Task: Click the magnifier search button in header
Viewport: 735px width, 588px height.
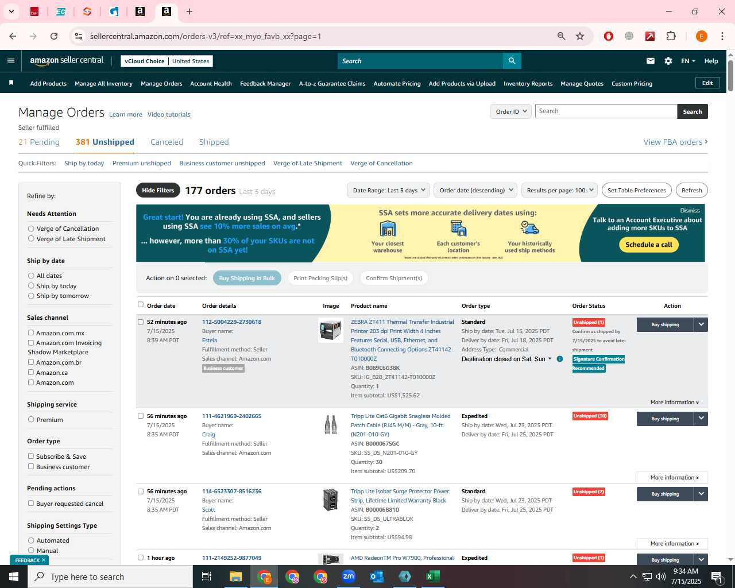Action: tap(512, 61)
